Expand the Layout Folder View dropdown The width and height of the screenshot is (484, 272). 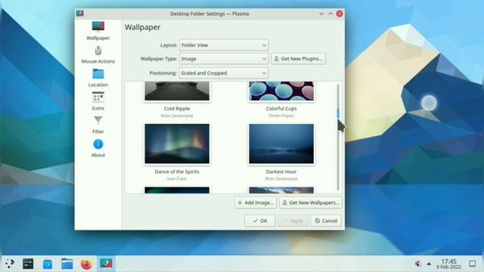[x=224, y=45]
